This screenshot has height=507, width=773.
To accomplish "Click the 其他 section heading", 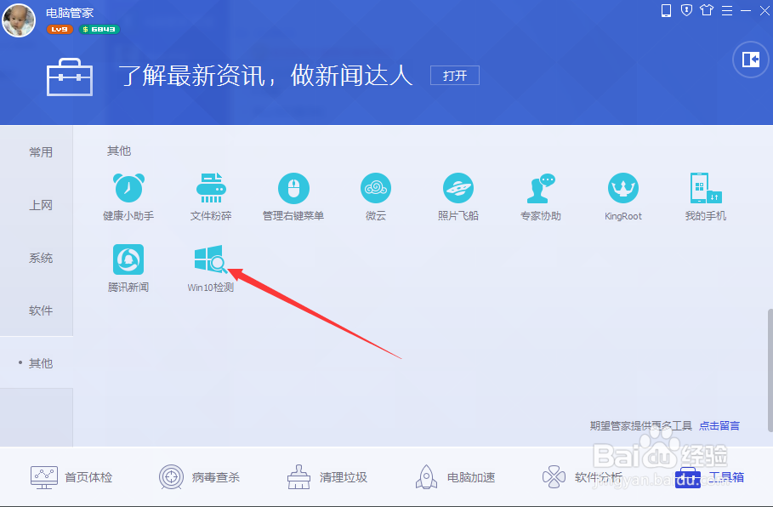I will tap(119, 151).
